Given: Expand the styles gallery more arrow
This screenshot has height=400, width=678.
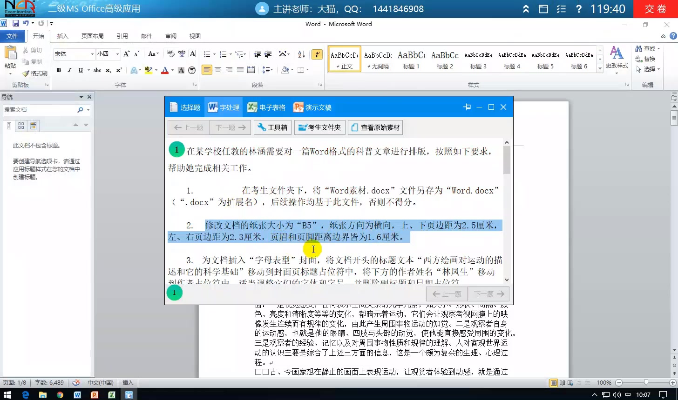Looking at the screenshot, I should pyautogui.click(x=600, y=68).
